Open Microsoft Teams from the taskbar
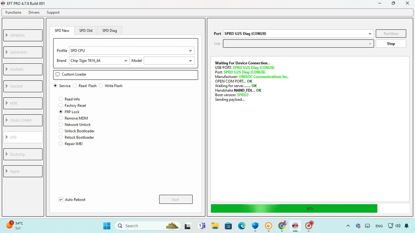This screenshot has height=233, width=415. (202, 226)
